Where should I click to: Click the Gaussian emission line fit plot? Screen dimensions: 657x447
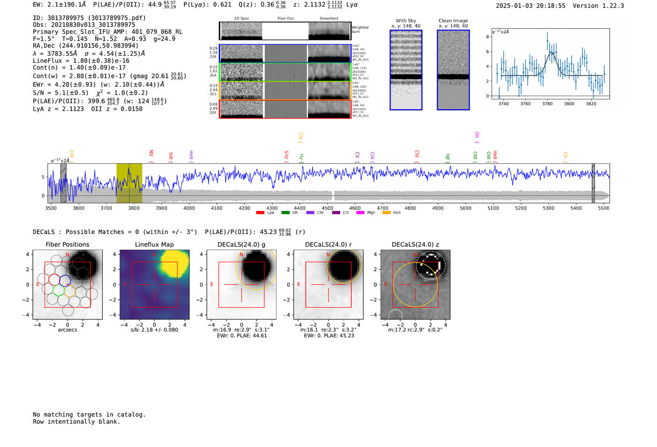(x=550, y=64)
